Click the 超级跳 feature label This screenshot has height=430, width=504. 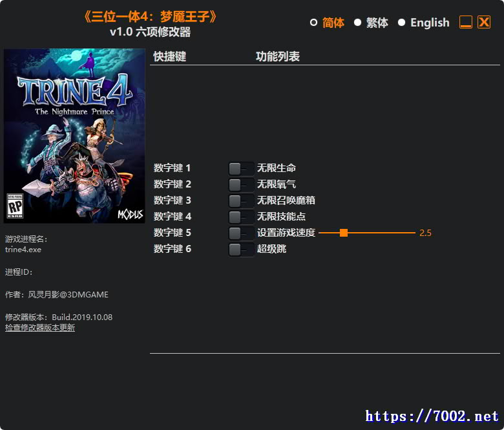pos(271,248)
